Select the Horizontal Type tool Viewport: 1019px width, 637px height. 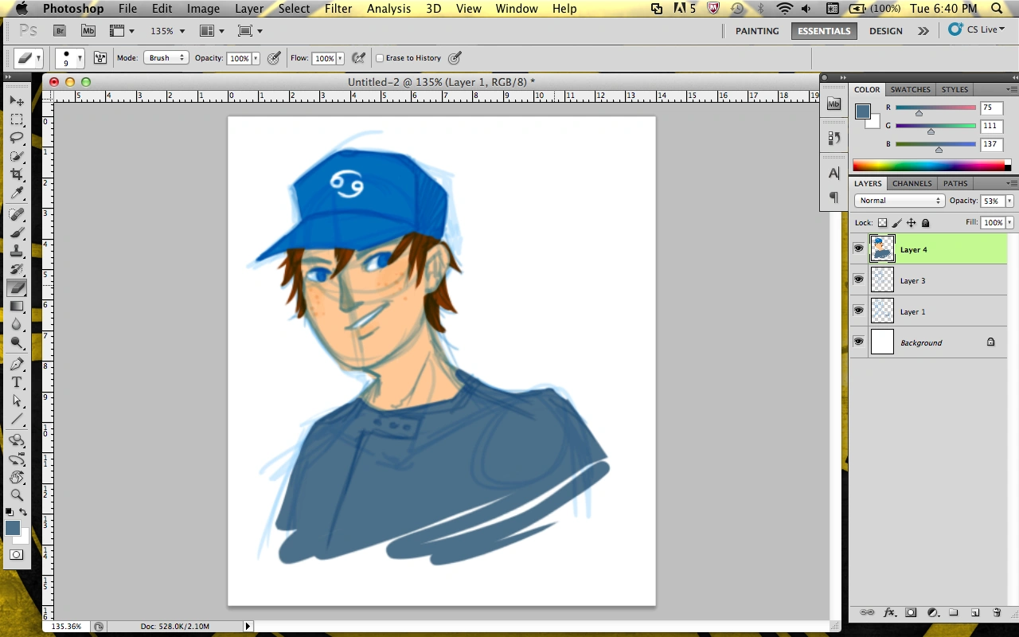click(17, 382)
